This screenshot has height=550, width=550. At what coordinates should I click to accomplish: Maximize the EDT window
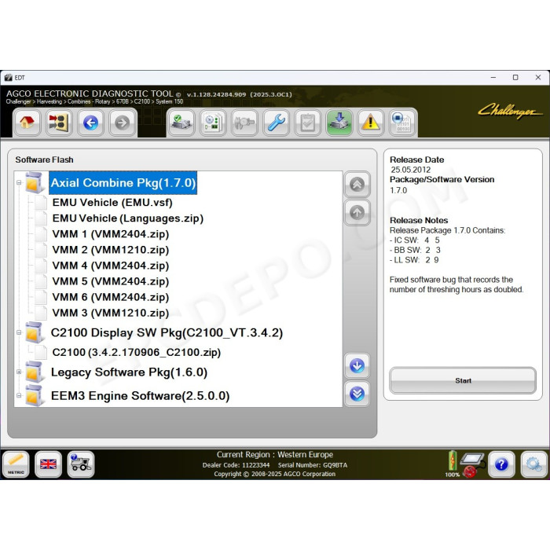click(515, 78)
